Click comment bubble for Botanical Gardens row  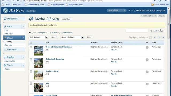pos(147,60)
